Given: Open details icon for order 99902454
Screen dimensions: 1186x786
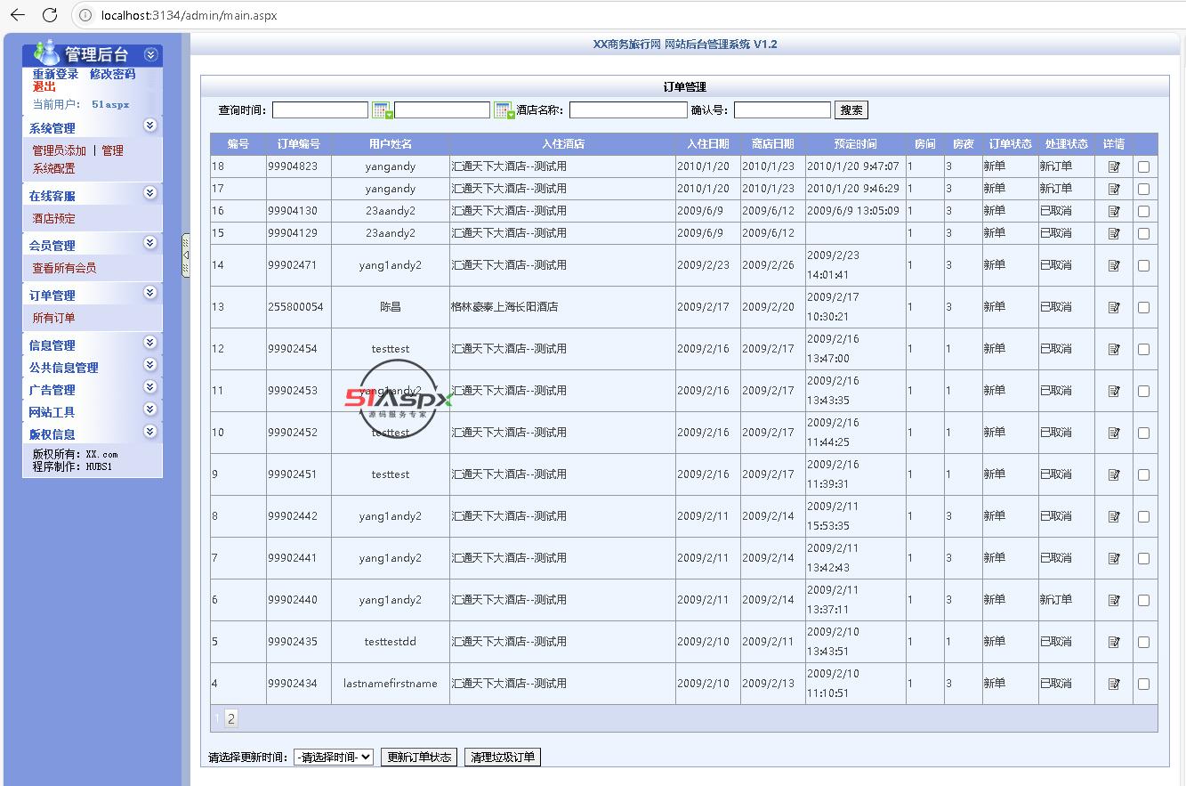Looking at the screenshot, I should (x=1114, y=349).
